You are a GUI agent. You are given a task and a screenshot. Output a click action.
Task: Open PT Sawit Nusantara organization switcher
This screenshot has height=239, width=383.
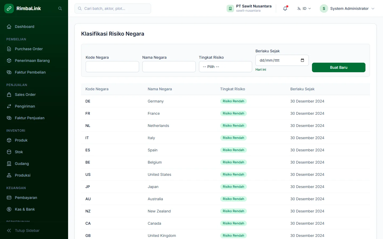(x=249, y=8)
